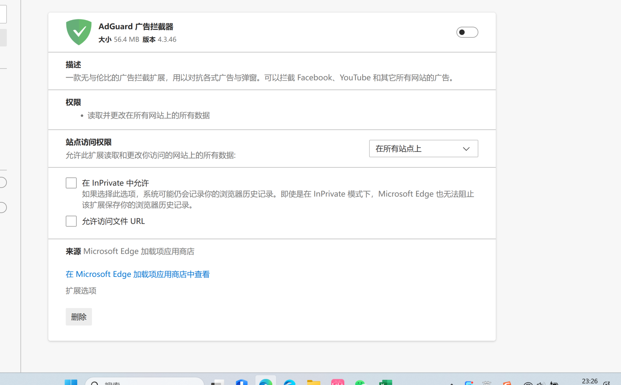Open Microsoft Edge from the taskbar

(x=265, y=383)
